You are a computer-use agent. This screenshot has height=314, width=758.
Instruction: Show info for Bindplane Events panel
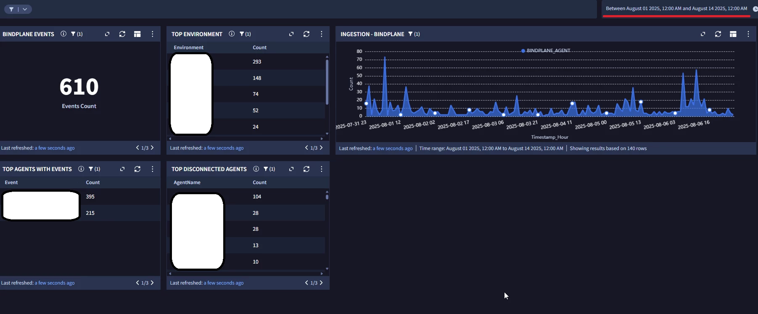click(x=63, y=34)
